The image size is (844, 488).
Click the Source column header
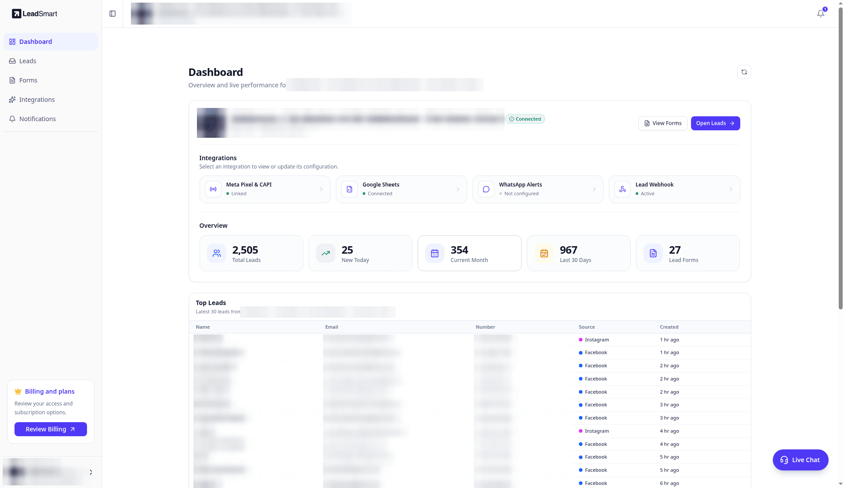587,327
